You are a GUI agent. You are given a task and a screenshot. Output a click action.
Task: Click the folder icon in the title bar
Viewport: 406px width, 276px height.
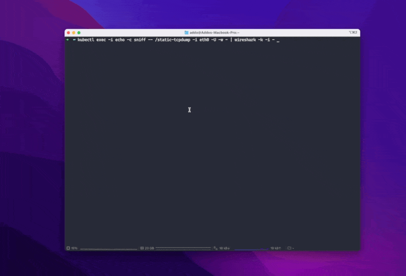(x=186, y=32)
